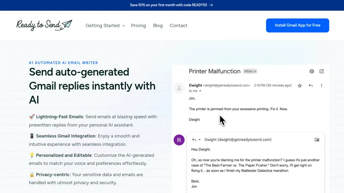The image size is (344, 193).
Task: Click the 'Best, Jim' signature text
Action: [195, 184]
